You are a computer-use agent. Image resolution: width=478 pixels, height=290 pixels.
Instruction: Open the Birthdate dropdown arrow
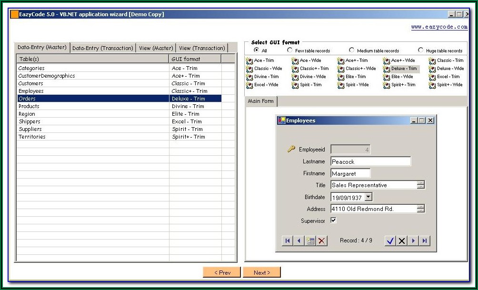pyautogui.click(x=368, y=197)
